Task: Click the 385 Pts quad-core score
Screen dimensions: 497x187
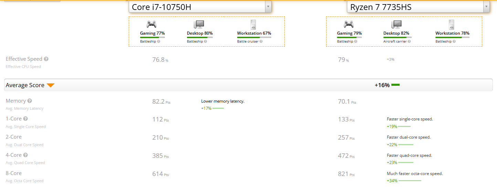Action: [160, 156]
